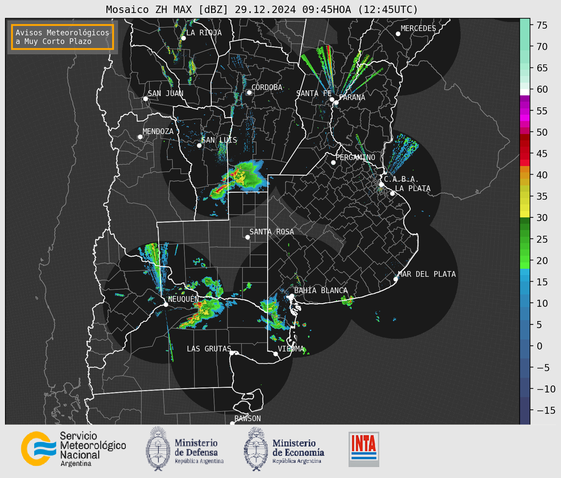
Task: Click the Pergamino city marker dot
Action: 333,163
